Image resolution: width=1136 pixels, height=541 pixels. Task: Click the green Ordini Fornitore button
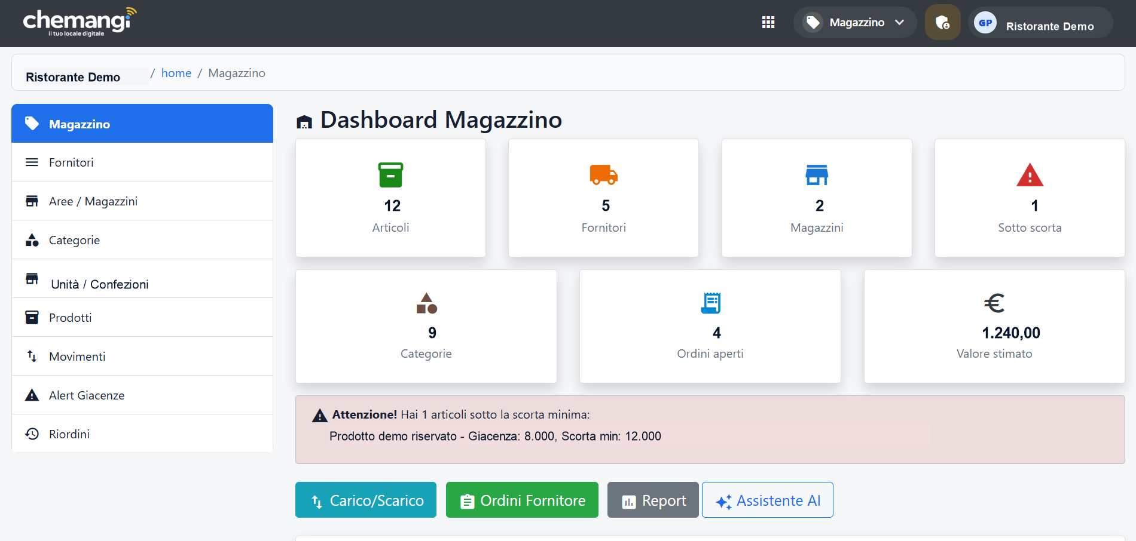point(522,500)
